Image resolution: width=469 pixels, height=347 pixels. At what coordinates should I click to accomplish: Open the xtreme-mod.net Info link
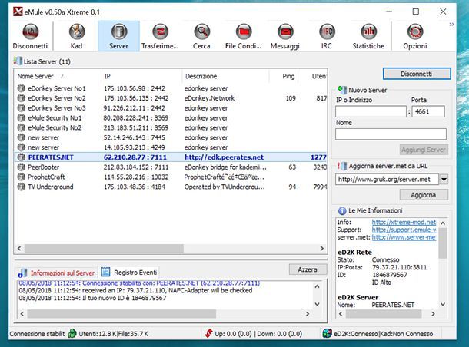pos(404,222)
